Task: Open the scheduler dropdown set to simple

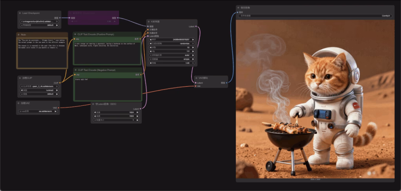Action: 172,59
